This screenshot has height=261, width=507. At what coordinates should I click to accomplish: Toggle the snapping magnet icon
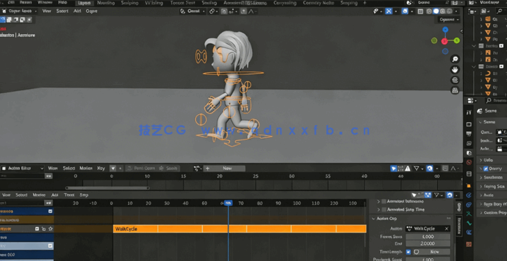224,12
